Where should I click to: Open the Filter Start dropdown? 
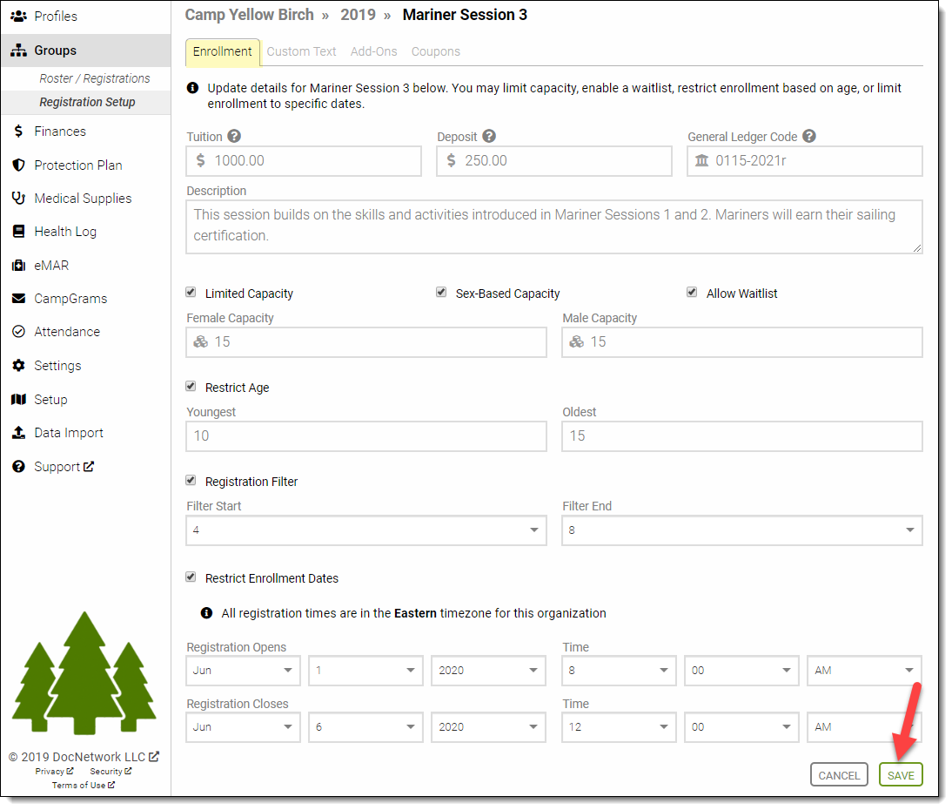point(366,530)
